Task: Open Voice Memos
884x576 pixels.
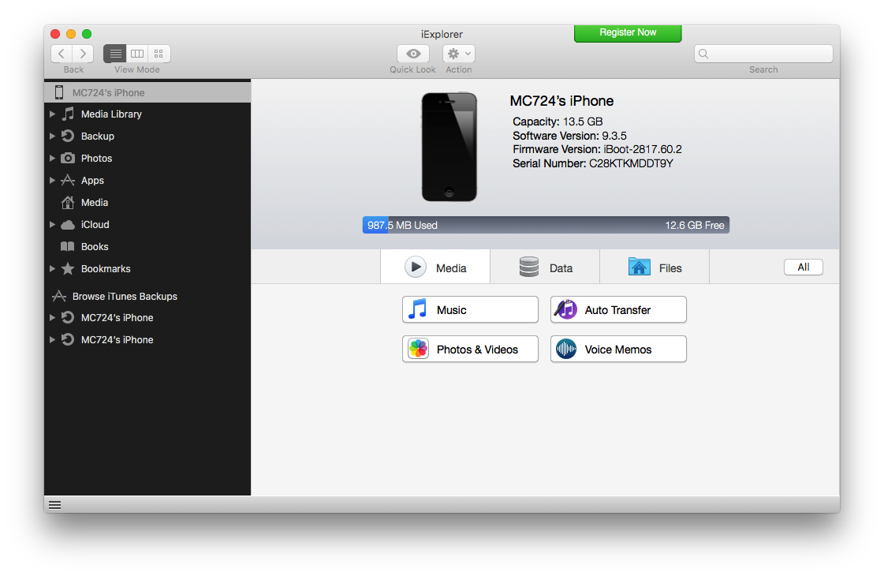Action: tap(618, 350)
